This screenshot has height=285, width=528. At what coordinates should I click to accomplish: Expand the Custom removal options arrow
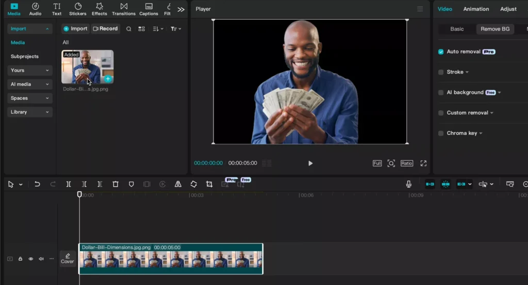click(491, 113)
